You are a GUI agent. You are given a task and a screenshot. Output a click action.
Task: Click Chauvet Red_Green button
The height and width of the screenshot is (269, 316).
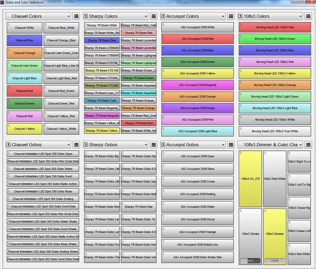(61, 91)
